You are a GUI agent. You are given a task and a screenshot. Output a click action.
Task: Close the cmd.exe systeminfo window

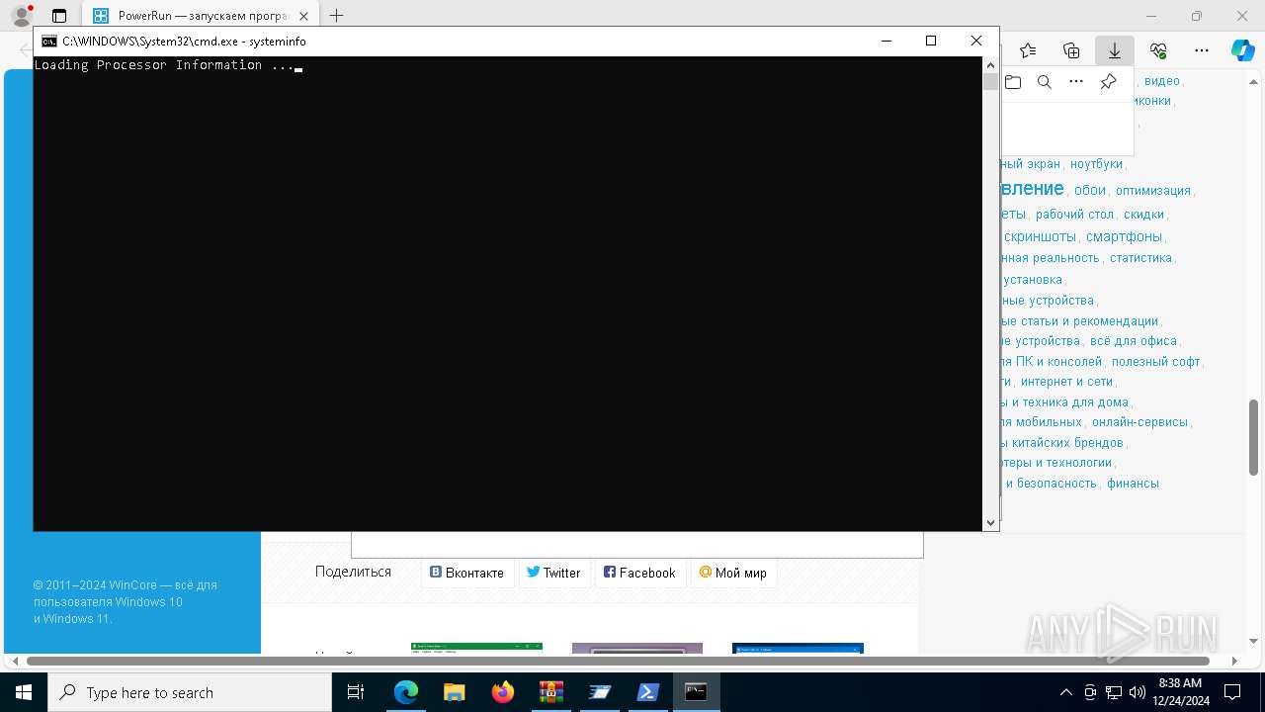coord(976,41)
